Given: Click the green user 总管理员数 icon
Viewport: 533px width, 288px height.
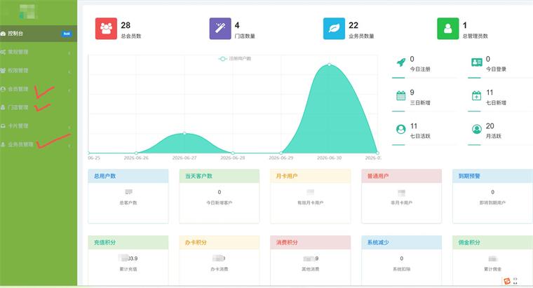Looking at the screenshot, I should click(x=448, y=29).
